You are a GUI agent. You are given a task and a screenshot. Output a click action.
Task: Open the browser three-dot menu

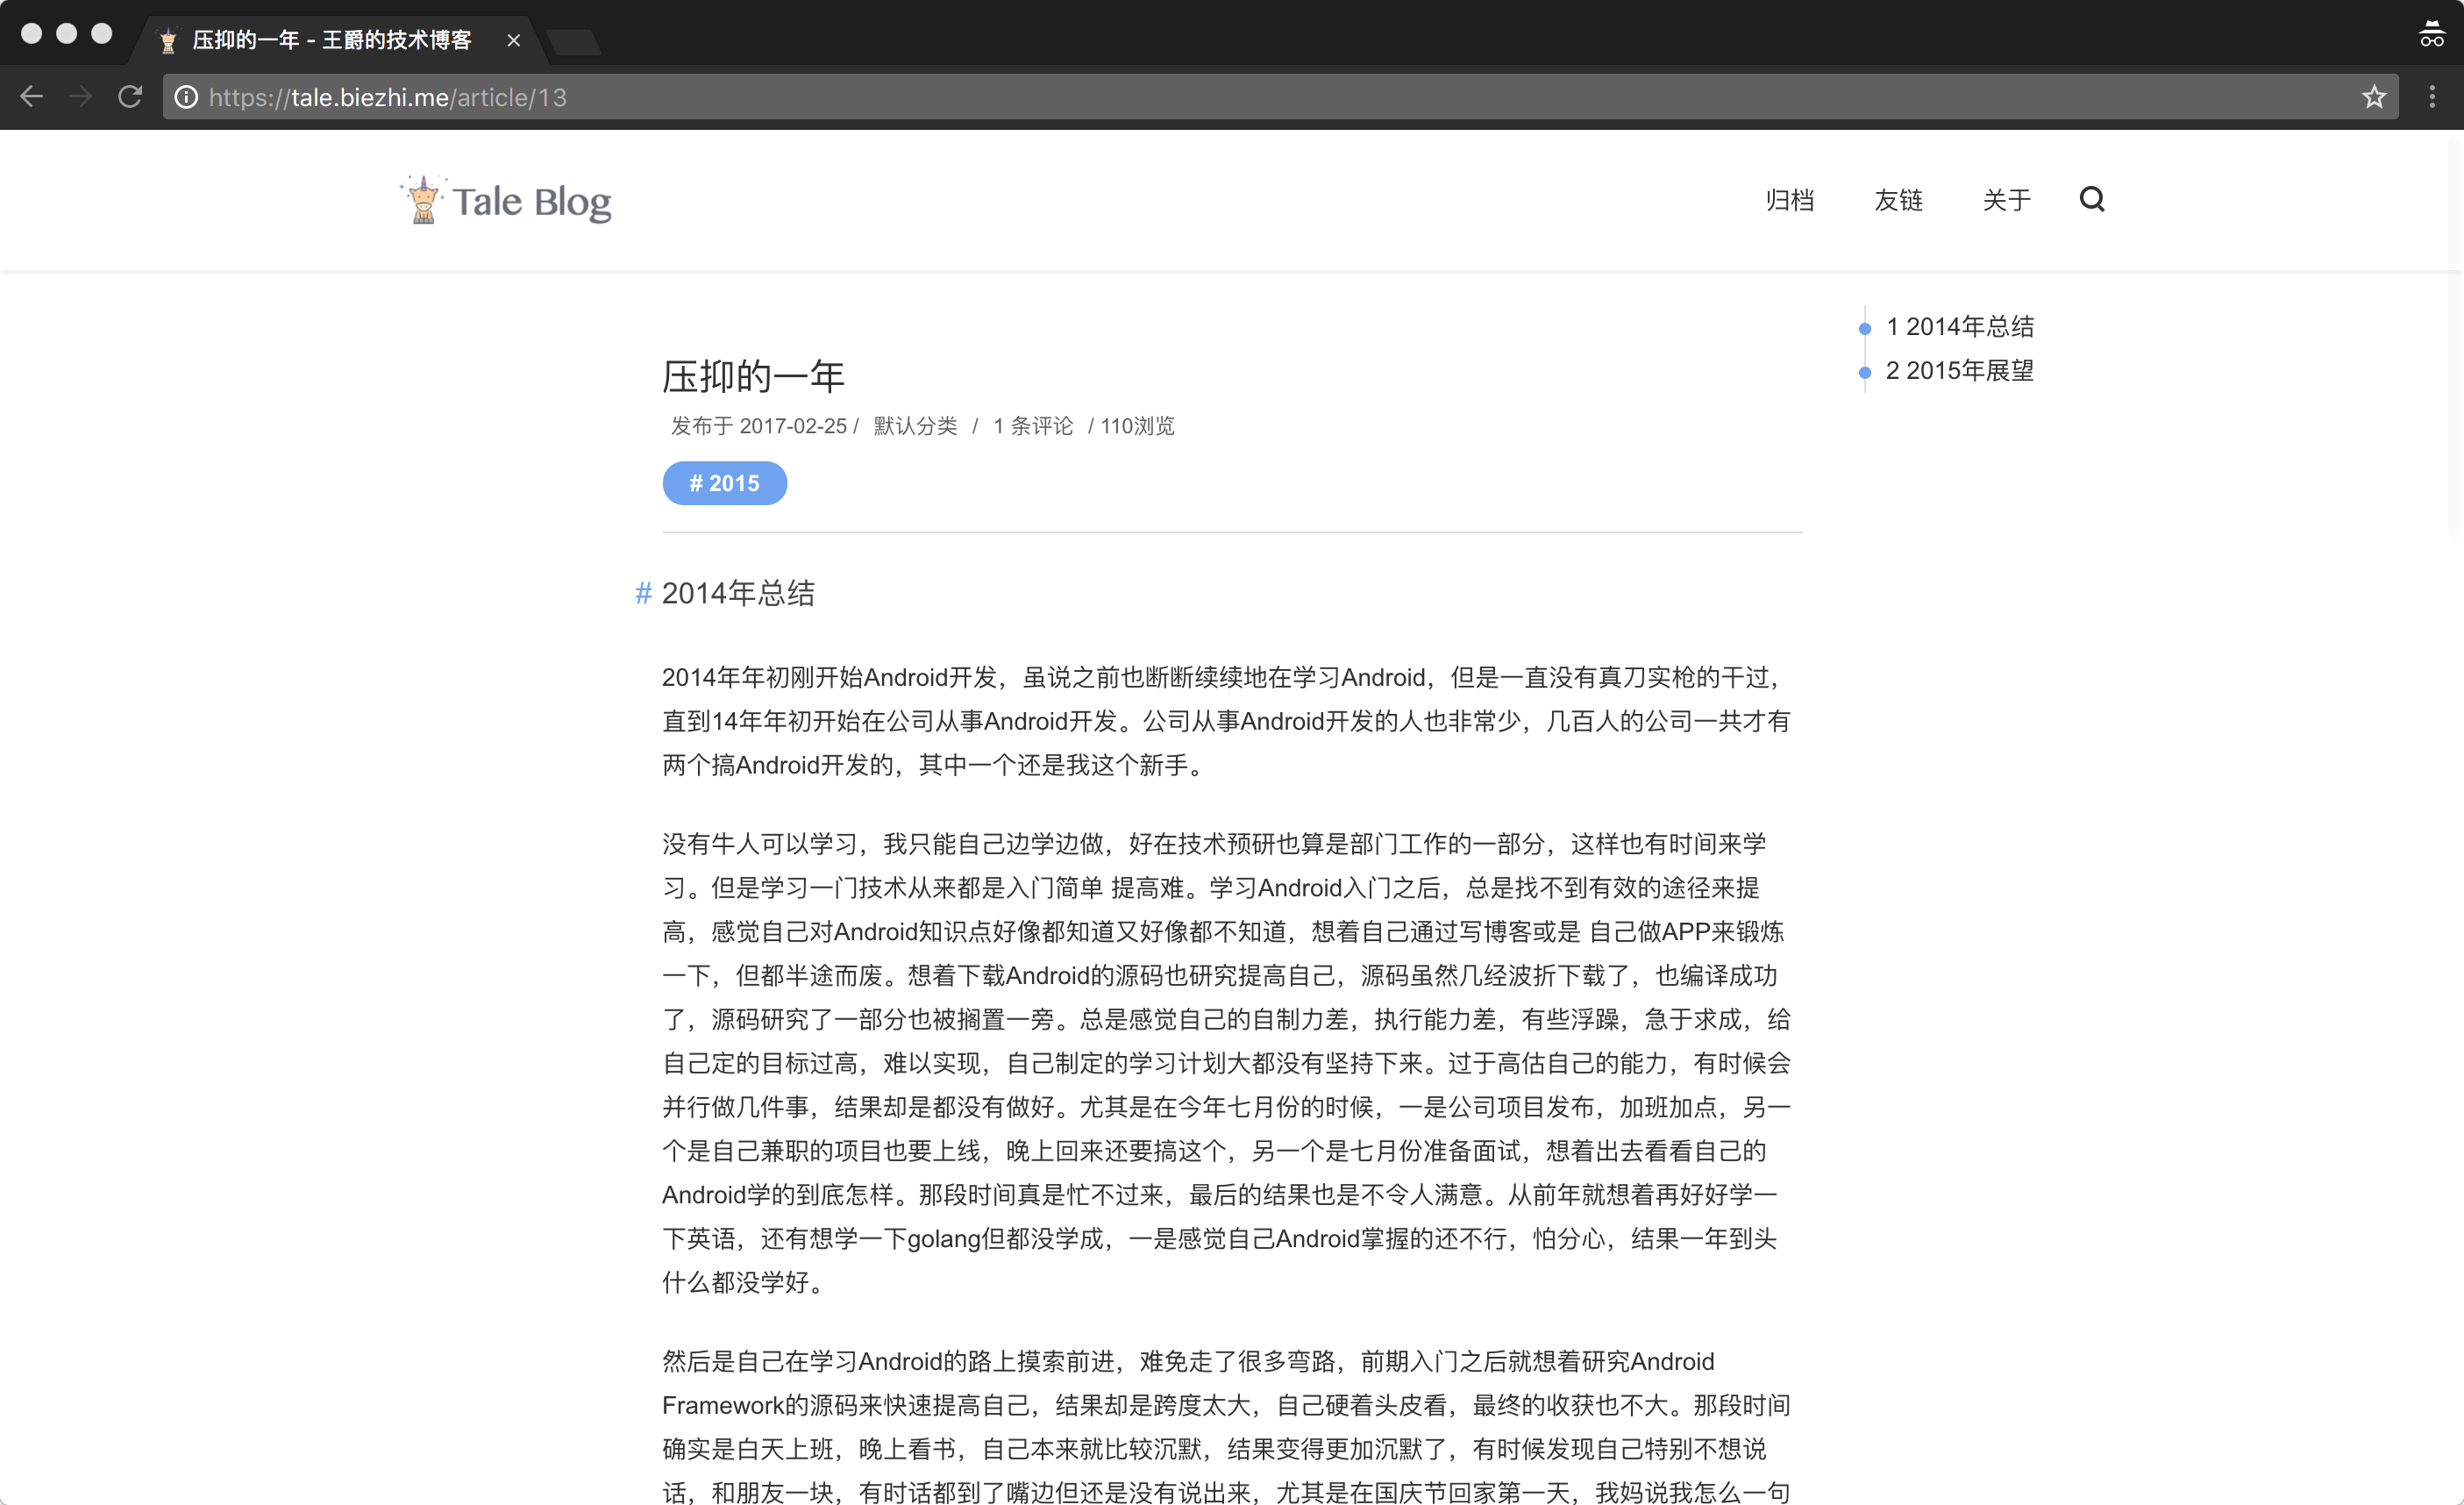pyautogui.click(x=2432, y=97)
